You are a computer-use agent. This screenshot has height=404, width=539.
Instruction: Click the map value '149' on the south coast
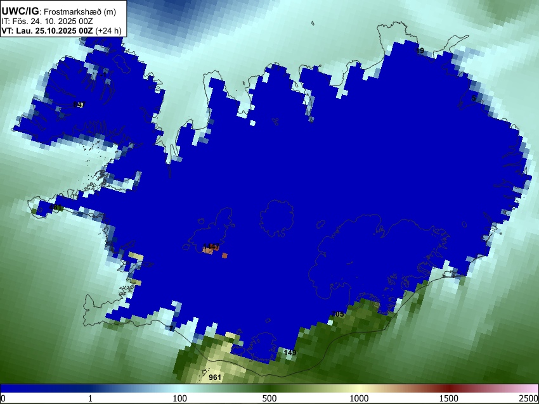(290, 353)
